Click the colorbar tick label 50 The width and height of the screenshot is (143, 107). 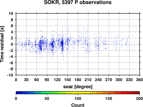coord(47,98)
